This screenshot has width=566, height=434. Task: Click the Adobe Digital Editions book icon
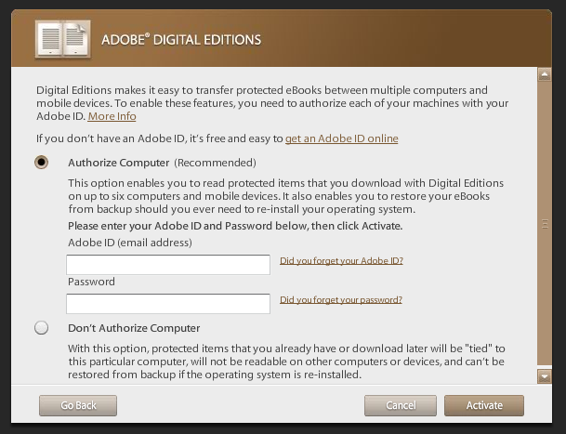pos(63,39)
